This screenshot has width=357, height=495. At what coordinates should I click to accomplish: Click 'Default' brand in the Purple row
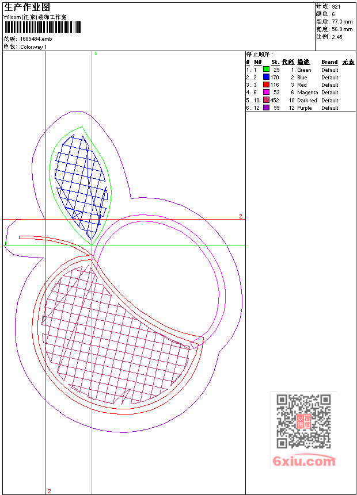pos(329,108)
